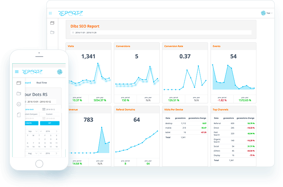Tap the dashboard icon in phone sidebar
The width and height of the screenshot is (283, 187).
[x=18, y=83]
